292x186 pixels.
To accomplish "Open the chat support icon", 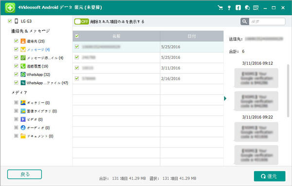I will pyautogui.click(x=247, y=8).
